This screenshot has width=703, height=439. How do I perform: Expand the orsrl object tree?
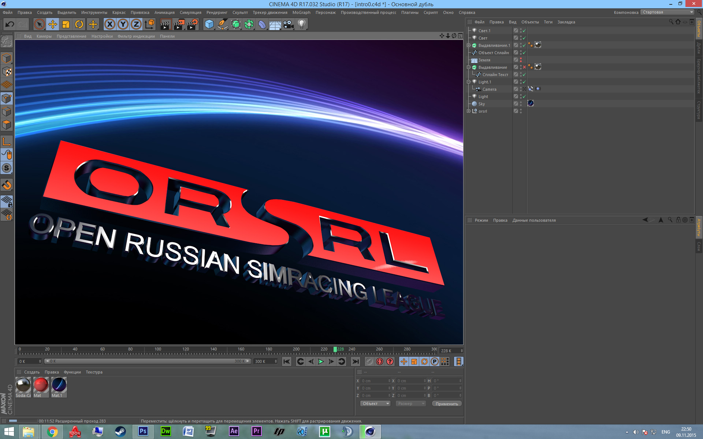click(468, 111)
